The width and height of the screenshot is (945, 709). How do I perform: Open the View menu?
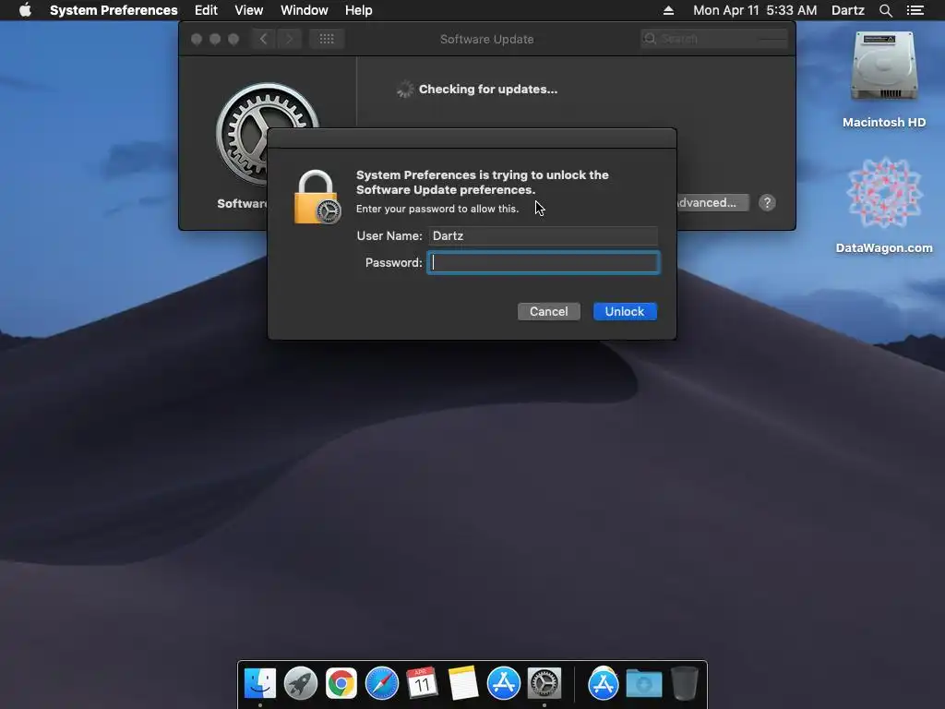249,10
